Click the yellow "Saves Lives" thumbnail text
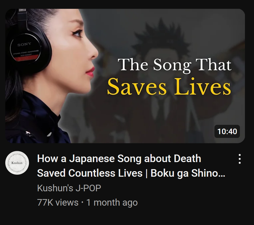 point(169,87)
